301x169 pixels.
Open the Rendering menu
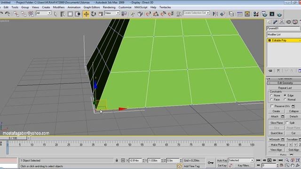pos(109,8)
